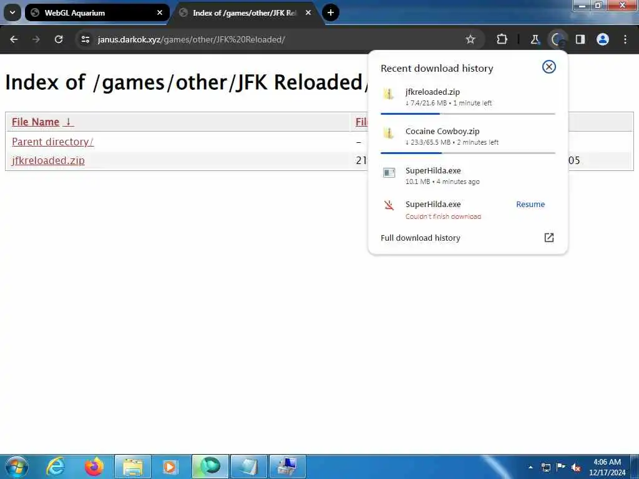Go back to the previous page
Viewport: 639px width, 479px height.
coord(14,39)
